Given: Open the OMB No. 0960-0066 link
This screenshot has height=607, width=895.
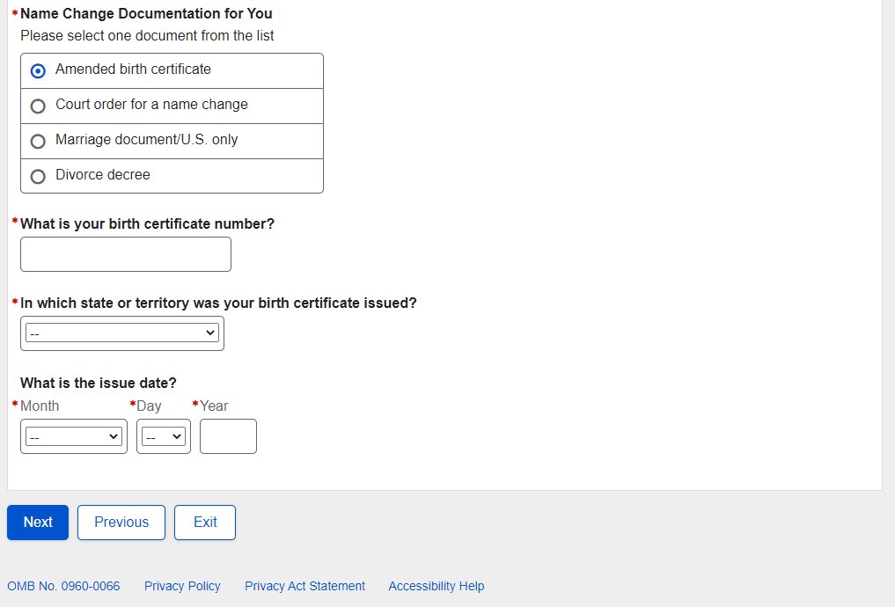Looking at the screenshot, I should (x=63, y=586).
